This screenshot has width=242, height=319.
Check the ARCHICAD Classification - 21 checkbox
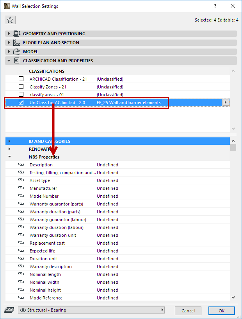tap(21, 79)
